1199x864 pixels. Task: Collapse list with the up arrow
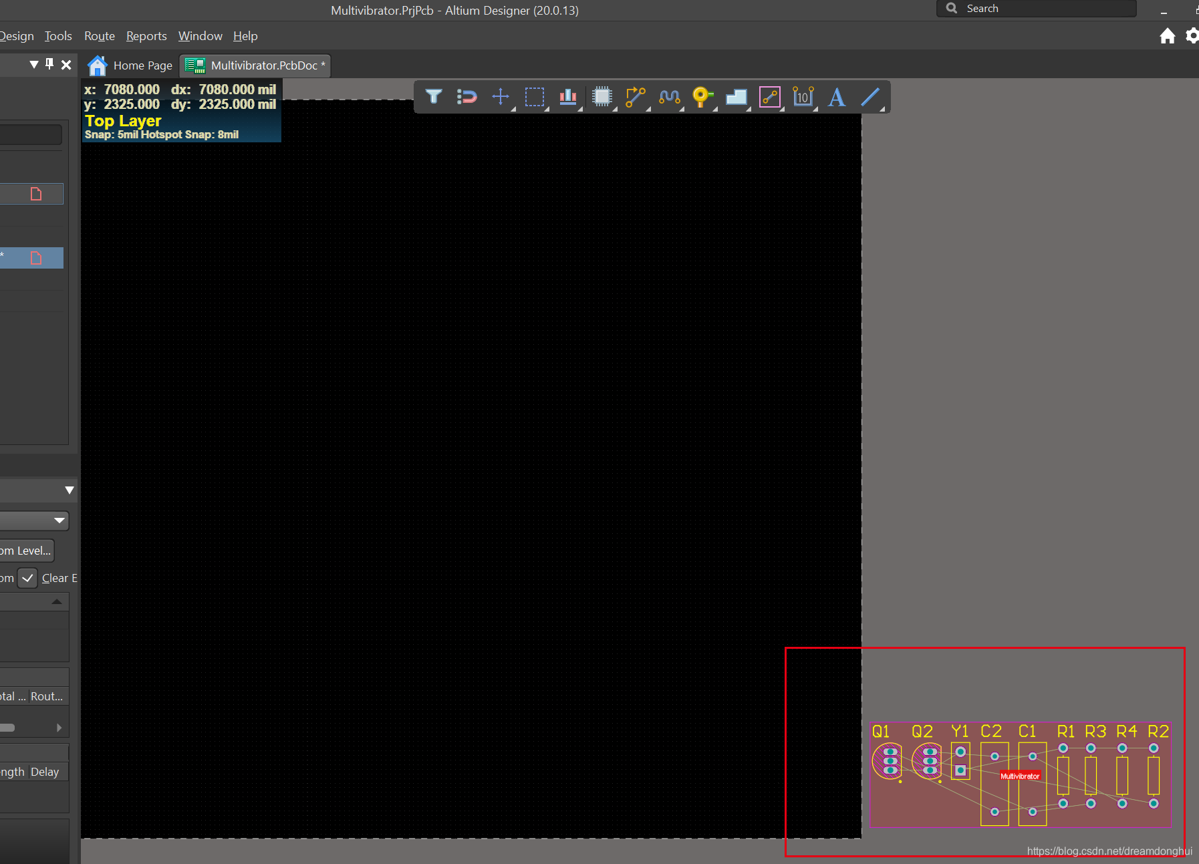coord(57,602)
